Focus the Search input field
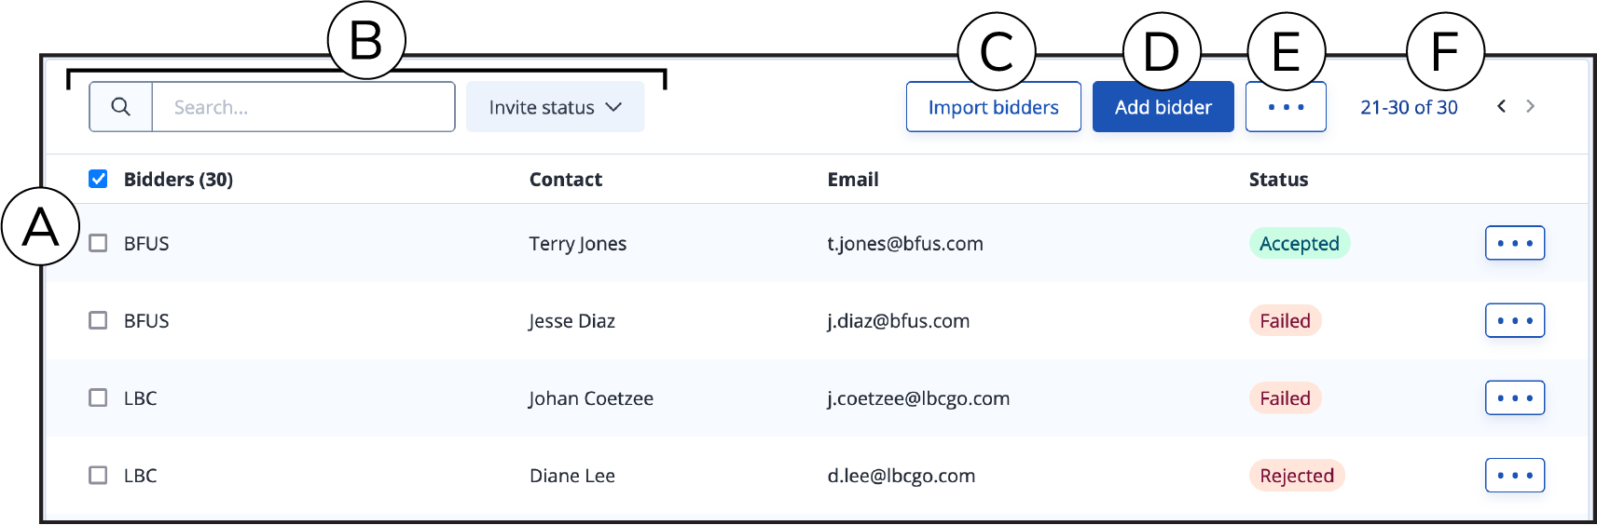This screenshot has height=525, width=1597. pyautogui.click(x=303, y=107)
